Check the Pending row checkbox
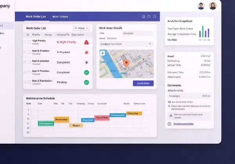The image size is (235, 164). [x=29, y=82]
